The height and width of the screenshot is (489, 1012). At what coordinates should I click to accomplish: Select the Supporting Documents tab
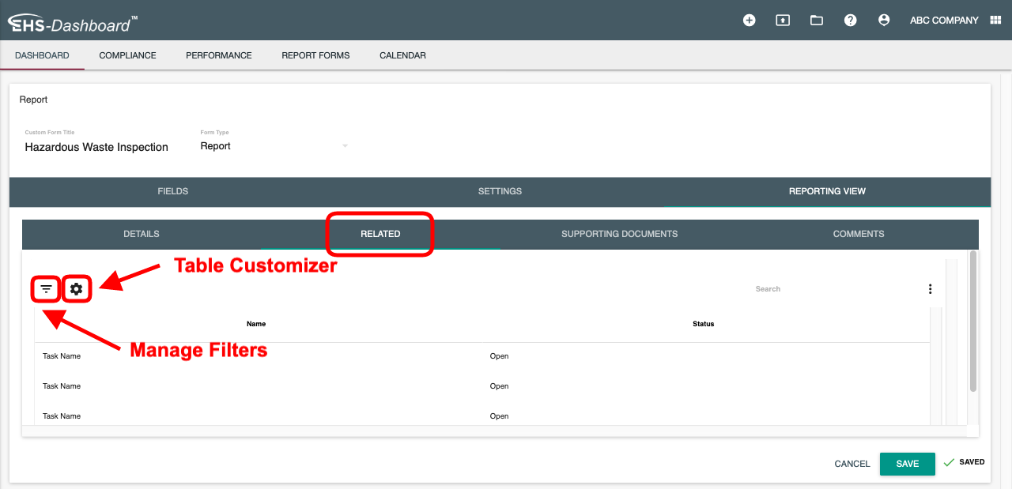point(619,234)
